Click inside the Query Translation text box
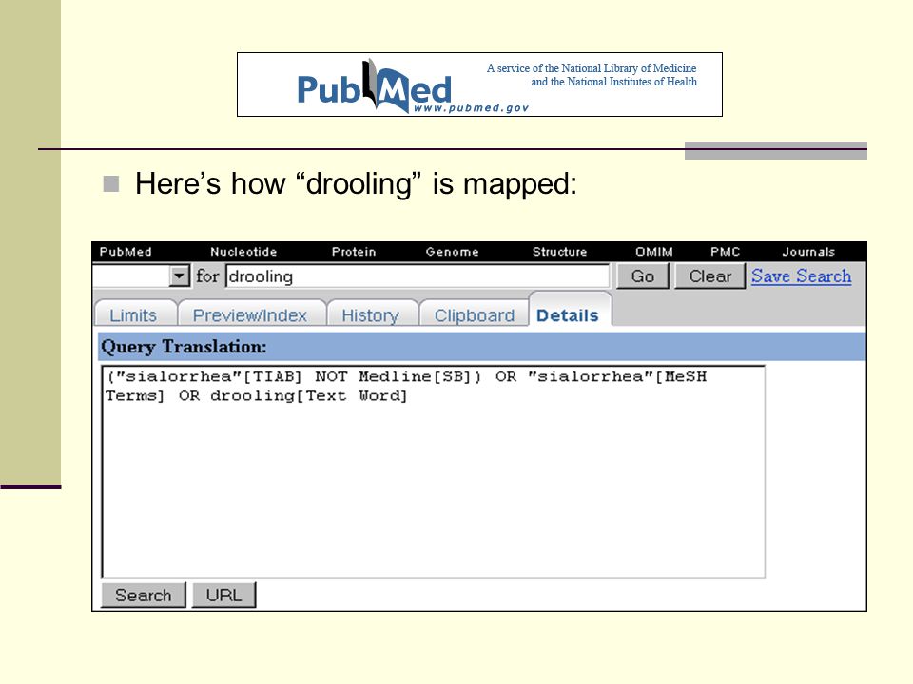The width and height of the screenshot is (913, 684). coord(434,472)
